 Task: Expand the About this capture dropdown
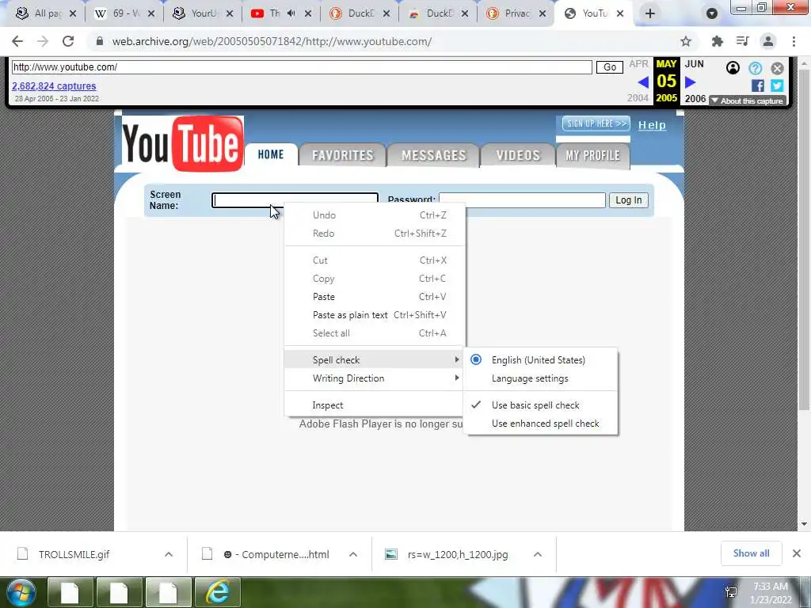(748, 101)
